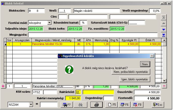The width and height of the screenshot is (173, 110).
Task: Click the Megjegyzés text field
Action: [x=93, y=35]
